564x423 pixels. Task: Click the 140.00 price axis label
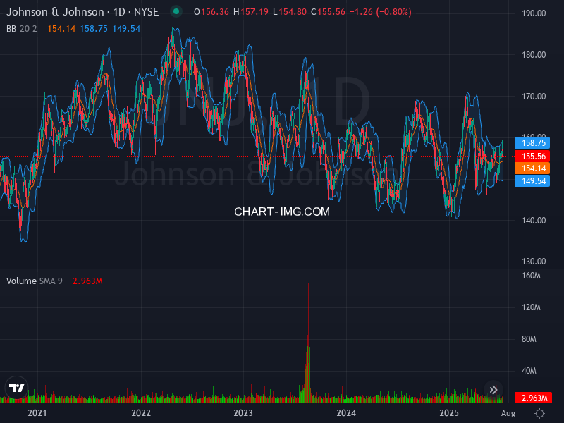534,221
